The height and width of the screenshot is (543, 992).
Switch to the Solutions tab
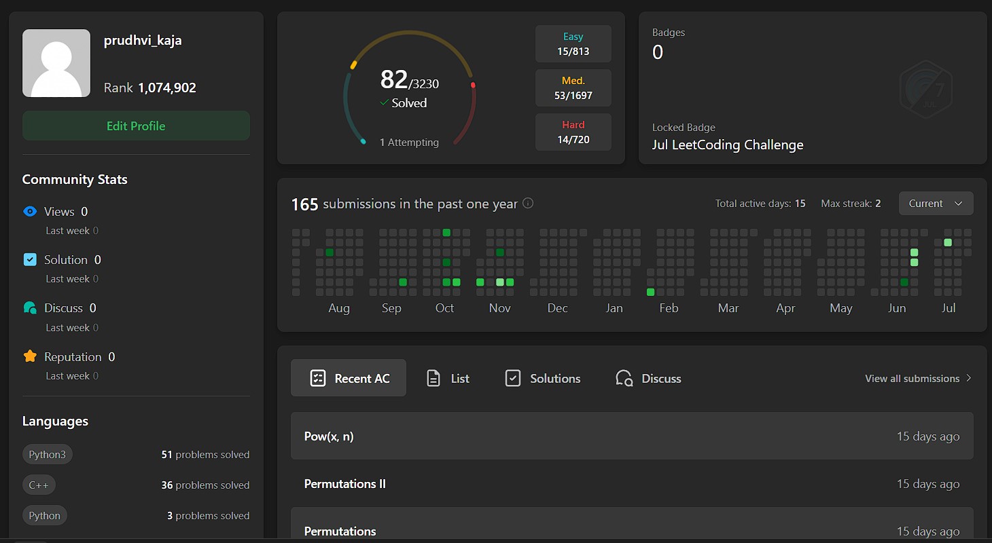[543, 378]
